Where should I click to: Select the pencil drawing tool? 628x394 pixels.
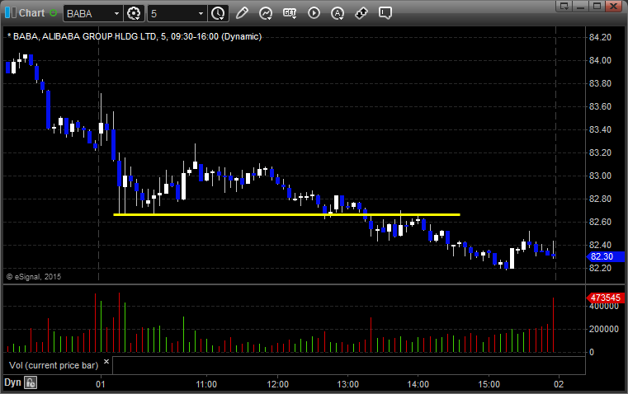(x=242, y=13)
